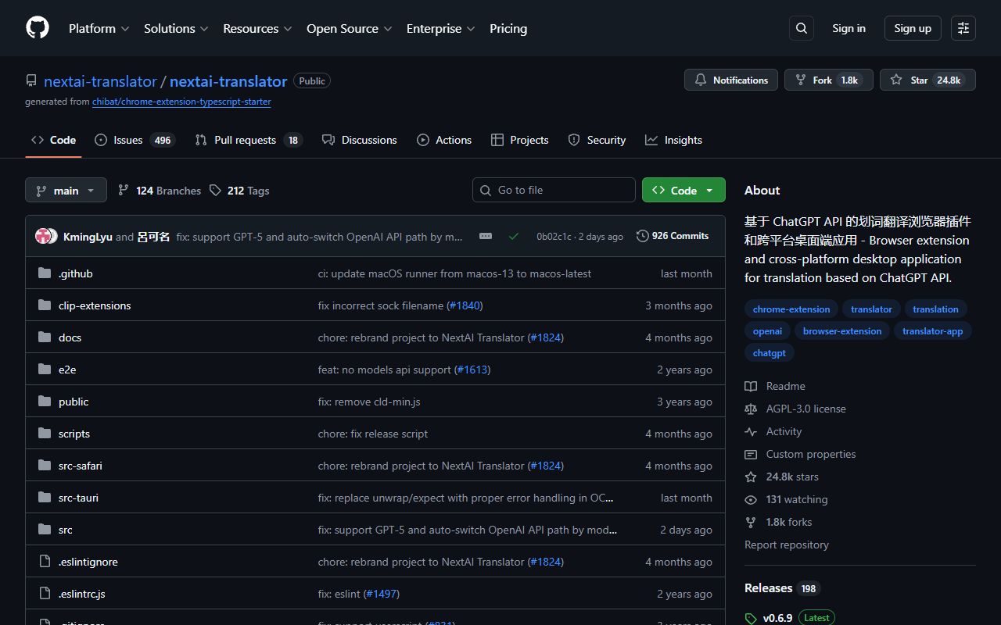
Task: Open the command palette icon next to Sign up
Action: coord(963,27)
